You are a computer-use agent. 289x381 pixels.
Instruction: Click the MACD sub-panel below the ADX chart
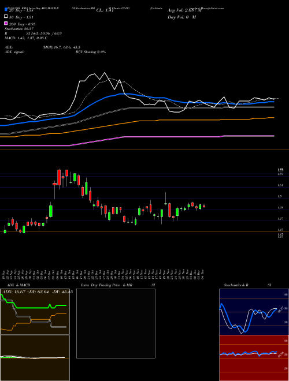[35, 358]
